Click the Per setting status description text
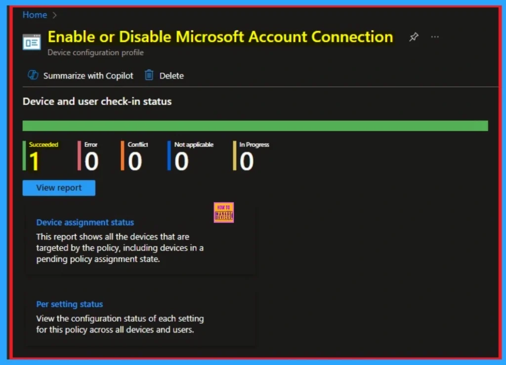 [x=120, y=324]
